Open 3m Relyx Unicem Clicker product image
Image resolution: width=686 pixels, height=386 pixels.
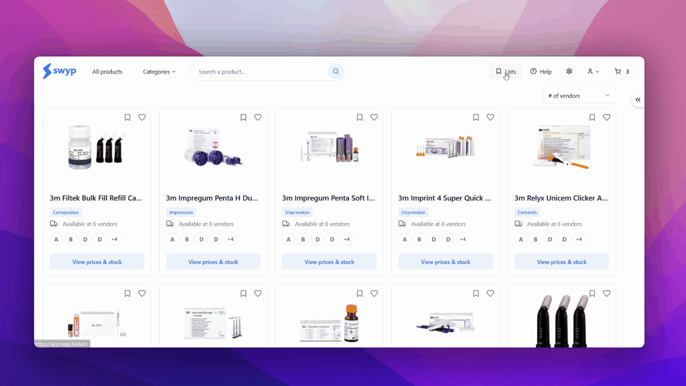[x=562, y=147]
